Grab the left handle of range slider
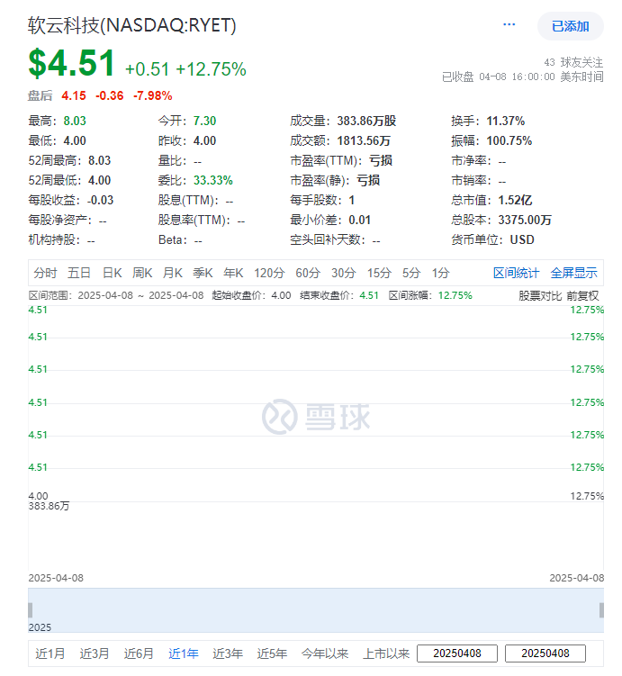The height and width of the screenshot is (676, 622). click(x=31, y=610)
